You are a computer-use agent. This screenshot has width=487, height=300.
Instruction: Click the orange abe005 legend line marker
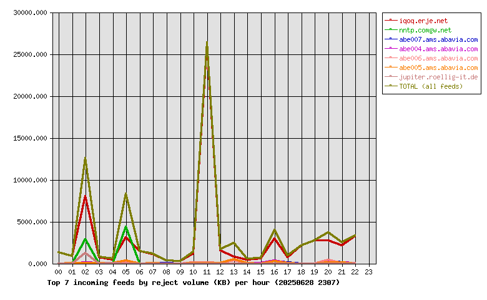[391, 67]
